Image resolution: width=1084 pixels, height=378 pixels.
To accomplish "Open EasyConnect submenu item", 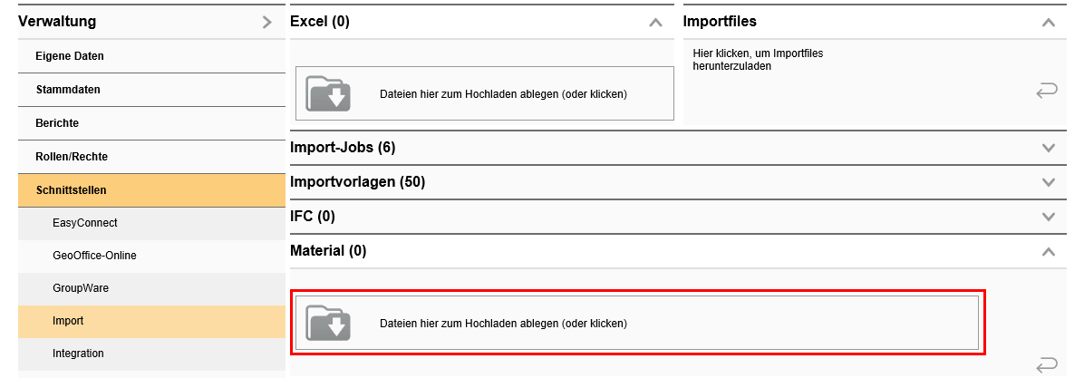I will (85, 223).
